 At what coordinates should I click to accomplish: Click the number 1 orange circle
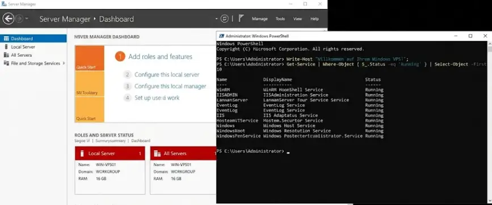click(120, 57)
